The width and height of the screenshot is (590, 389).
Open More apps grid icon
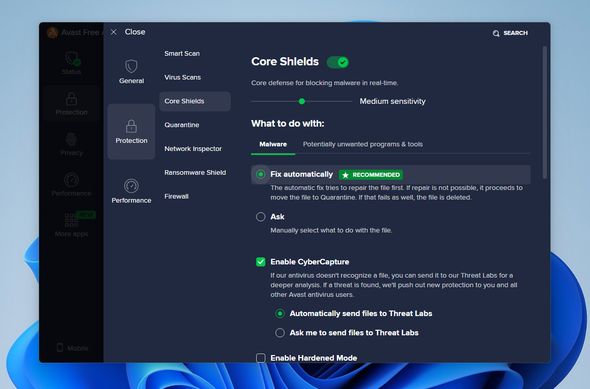click(72, 220)
